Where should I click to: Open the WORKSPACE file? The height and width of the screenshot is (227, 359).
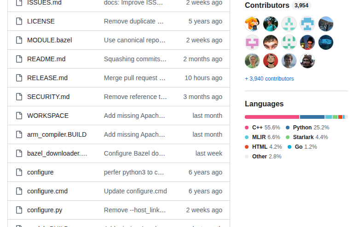pyautogui.click(x=48, y=116)
